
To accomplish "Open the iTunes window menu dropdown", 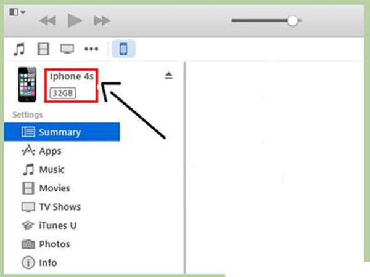I will coord(17,12).
